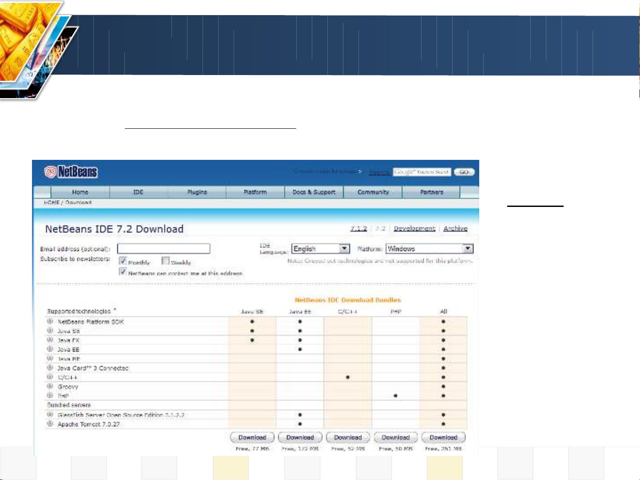Screen dimensions: 640x480
Task: Click the Groovy row label
Action: 68,387
